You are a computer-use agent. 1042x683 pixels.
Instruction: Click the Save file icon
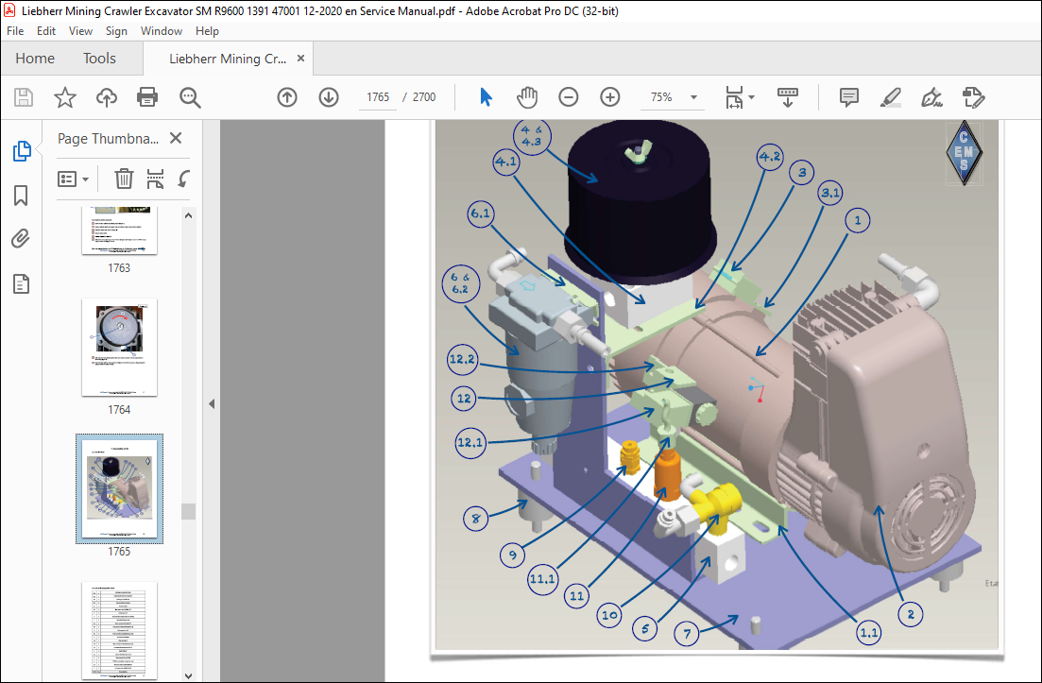coord(24,97)
